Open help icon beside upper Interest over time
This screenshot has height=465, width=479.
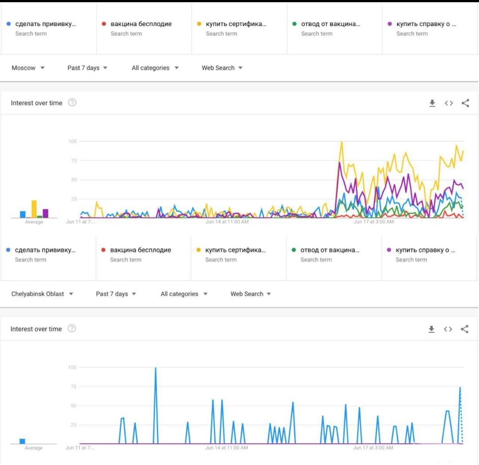[x=72, y=102]
